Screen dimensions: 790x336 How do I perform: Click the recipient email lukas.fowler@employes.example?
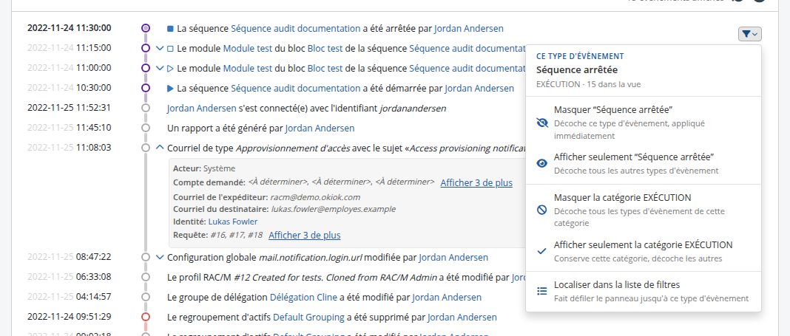334,209
